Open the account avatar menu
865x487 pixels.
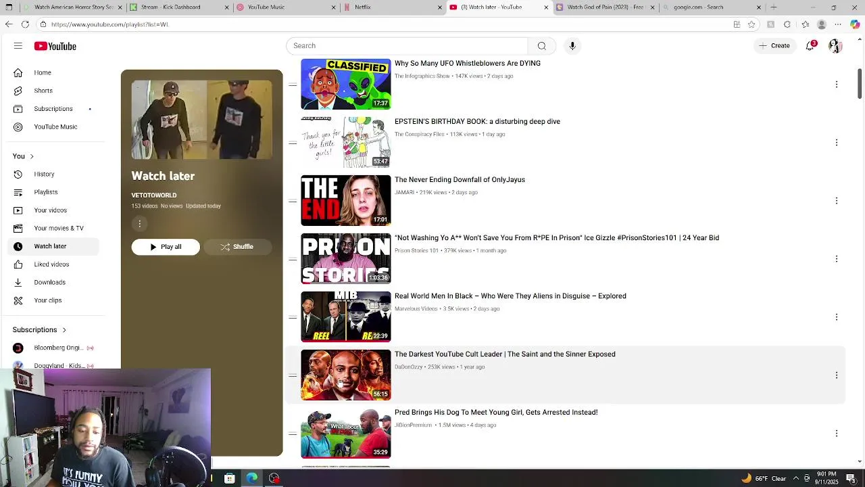pos(835,45)
